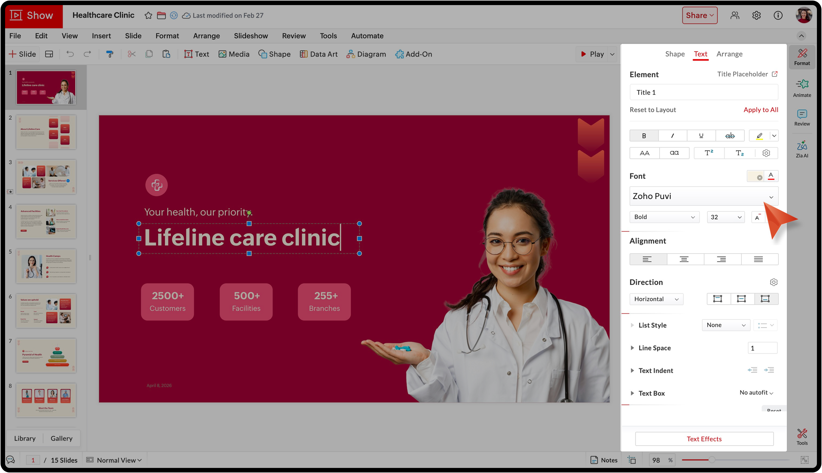822x473 pixels.
Task: Insert a Diagram from toolbar
Action: click(366, 54)
